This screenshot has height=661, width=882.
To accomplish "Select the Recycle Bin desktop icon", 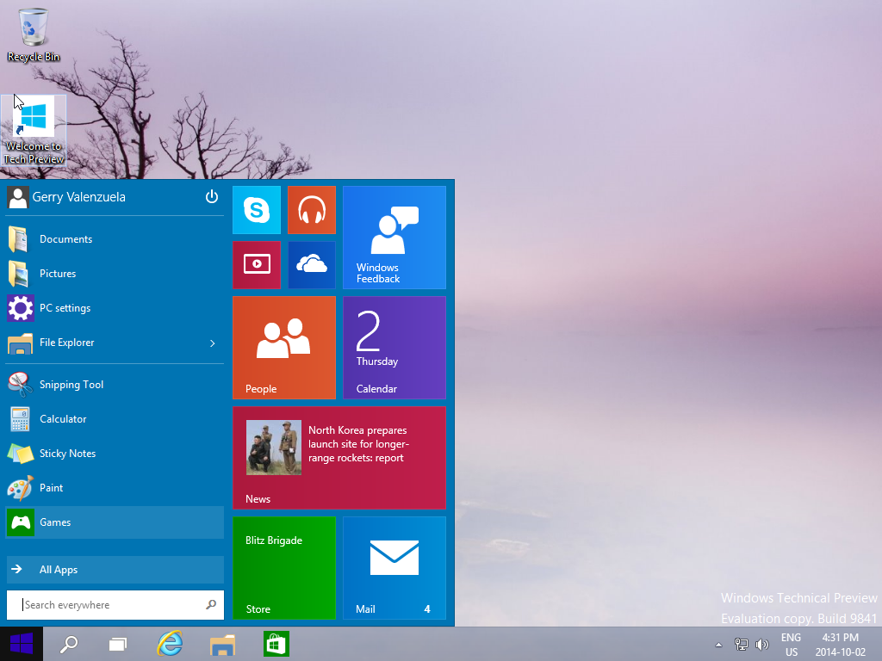I will coord(34,34).
